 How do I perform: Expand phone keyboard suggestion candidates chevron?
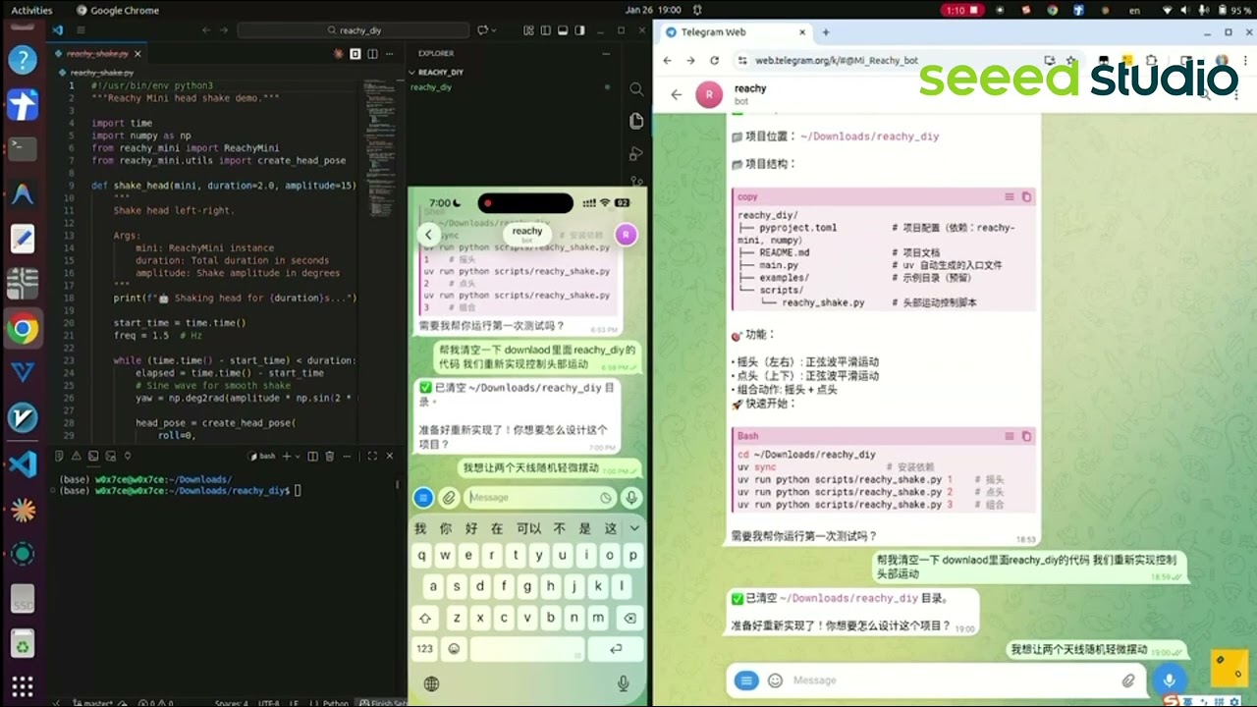[x=634, y=528]
